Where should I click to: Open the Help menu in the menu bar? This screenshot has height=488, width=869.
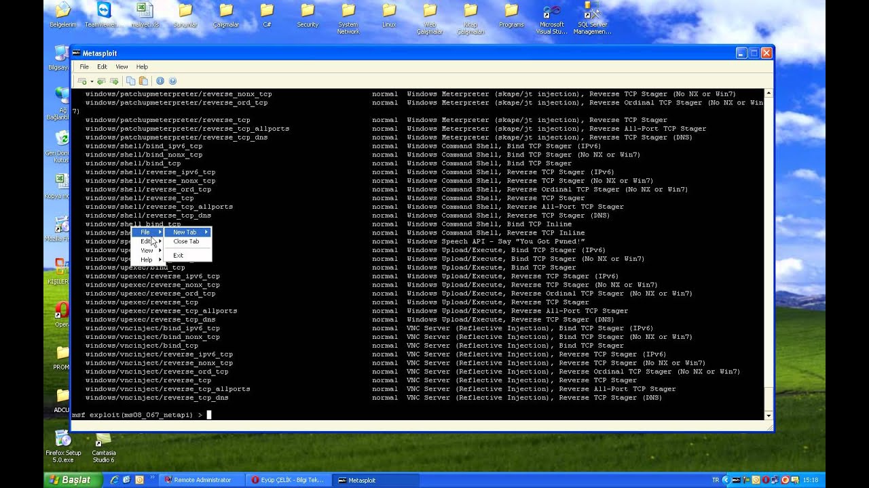(142, 67)
